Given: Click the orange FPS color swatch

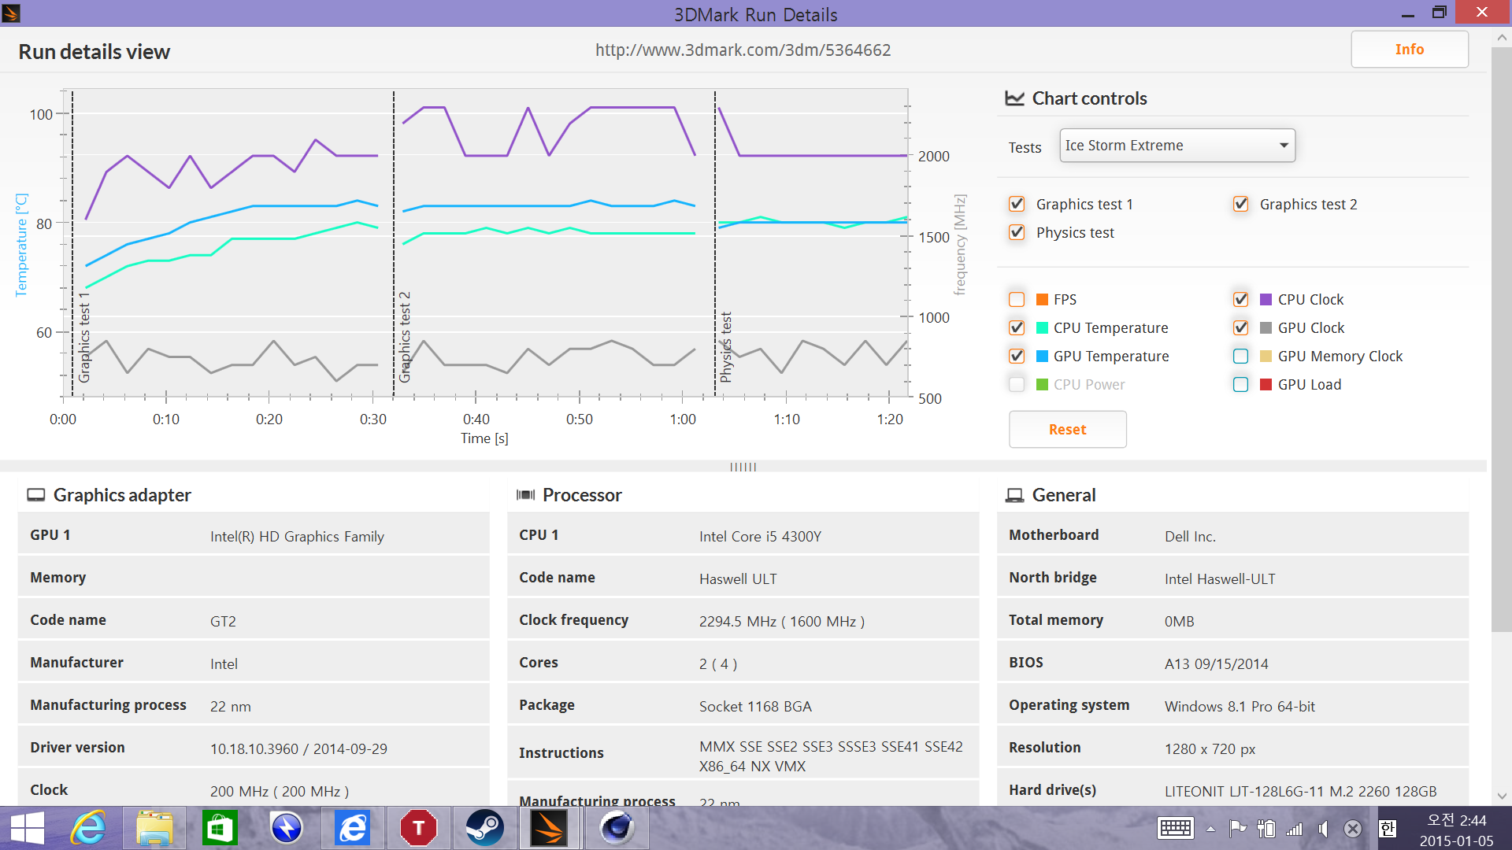Looking at the screenshot, I should [1042, 299].
